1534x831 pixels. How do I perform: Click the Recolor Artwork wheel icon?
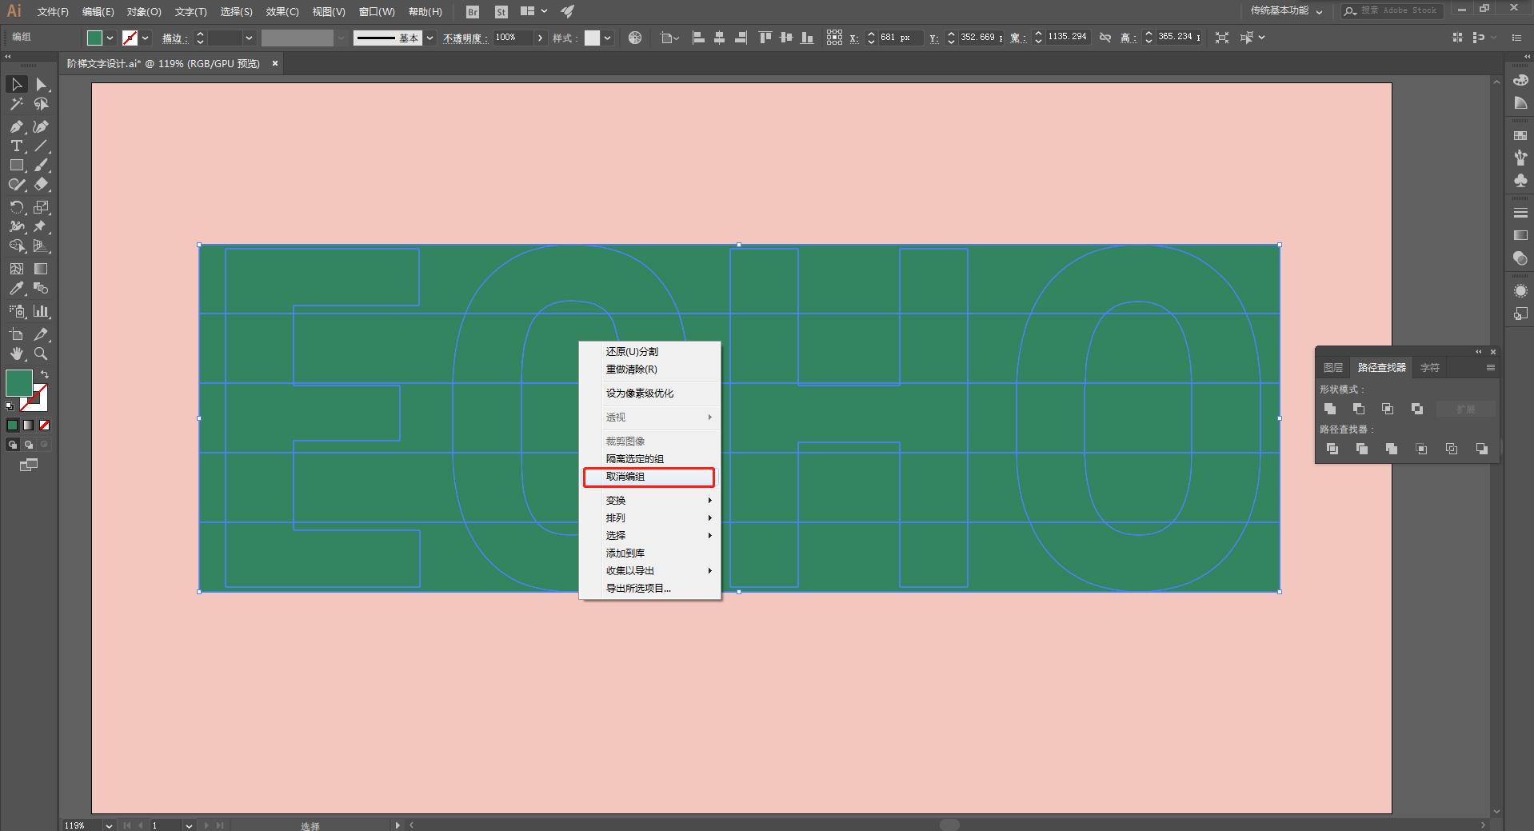(x=635, y=38)
